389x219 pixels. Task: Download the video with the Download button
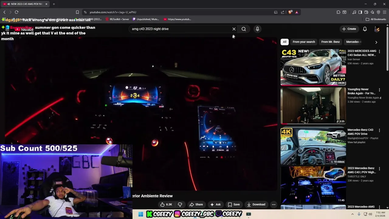(256, 204)
